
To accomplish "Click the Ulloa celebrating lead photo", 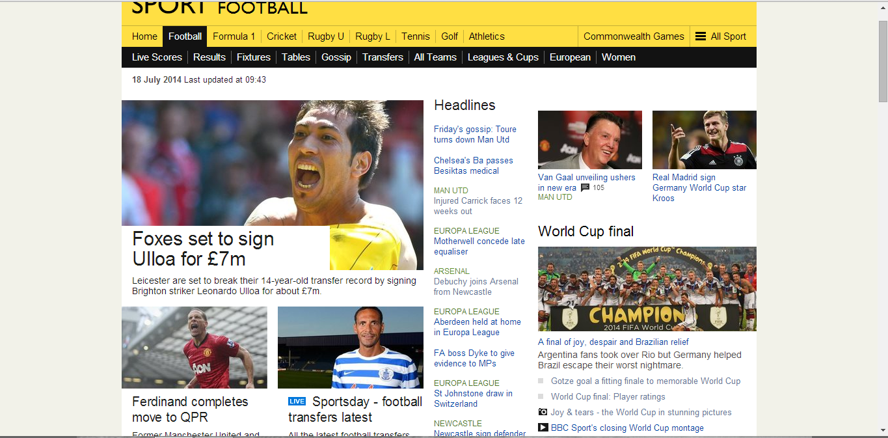I will pyautogui.click(x=273, y=163).
